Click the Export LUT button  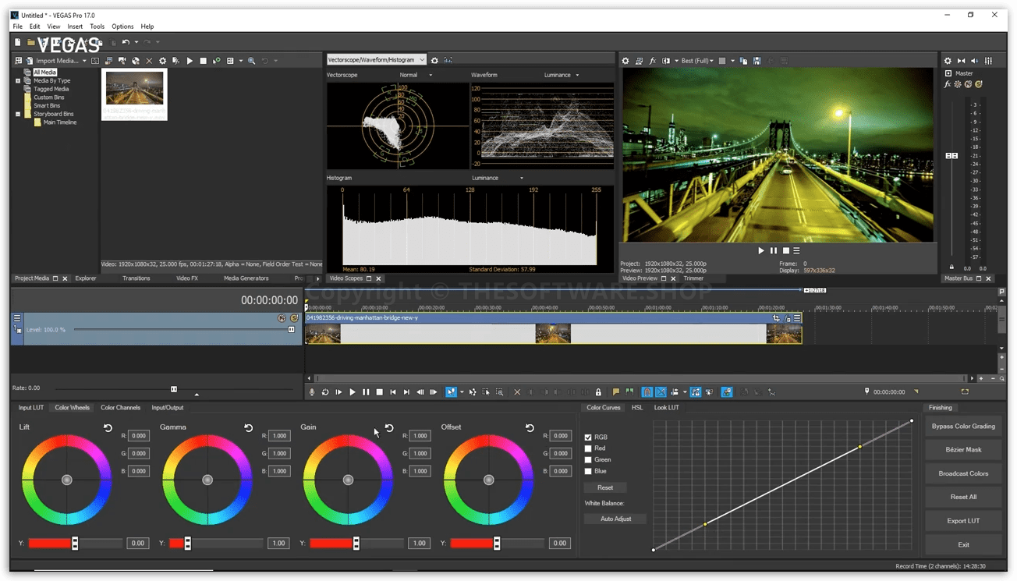pyautogui.click(x=963, y=521)
